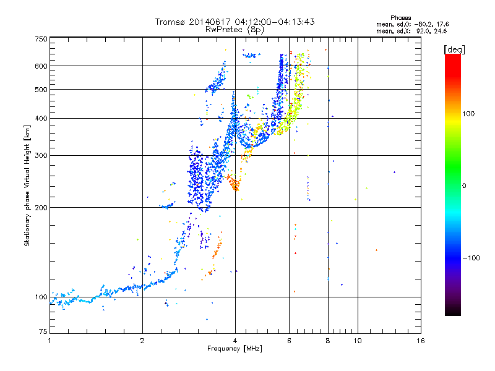Click the '300' height axis tick label
This screenshot has width=495, height=371.
41,155
